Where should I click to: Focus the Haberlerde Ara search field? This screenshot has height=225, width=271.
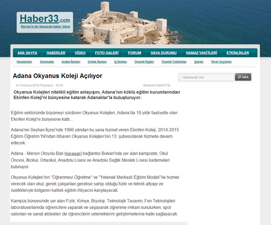point(206,77)
